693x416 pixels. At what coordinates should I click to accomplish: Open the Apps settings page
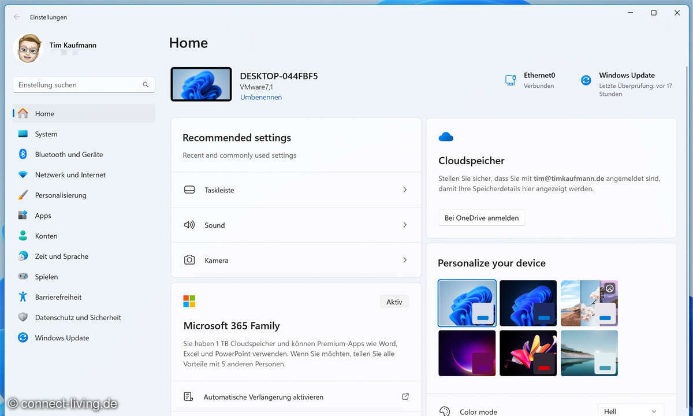84,215
